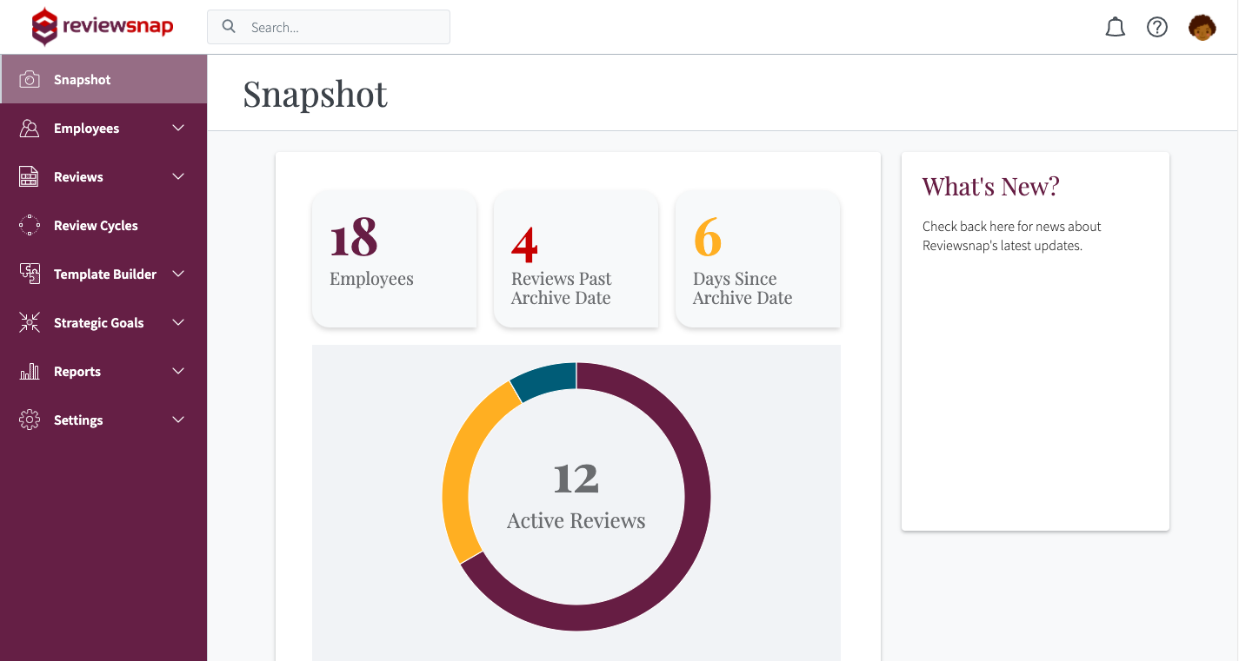Open the Reviews Past Archive Date card
The height and width of the screenshot is (661, 1239).
576,259
